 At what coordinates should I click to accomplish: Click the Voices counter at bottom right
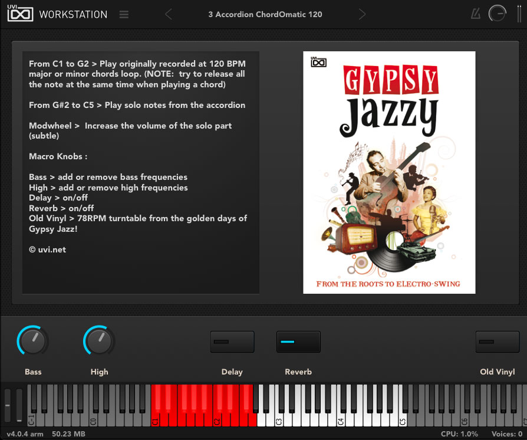[508, 433]
